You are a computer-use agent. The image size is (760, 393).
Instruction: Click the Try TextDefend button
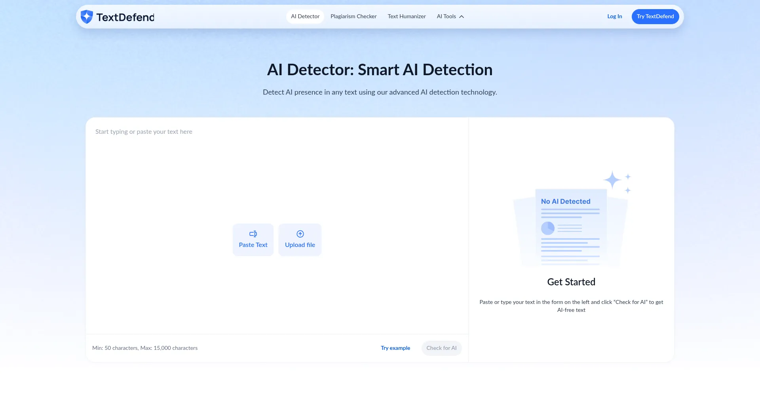pyautogui.click(x=655, y=17)
